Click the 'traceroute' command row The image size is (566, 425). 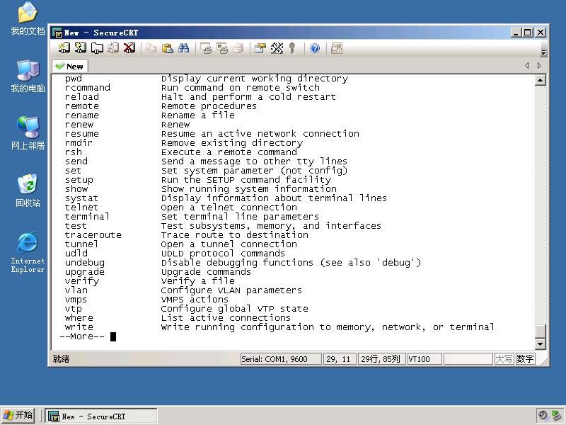pyautogui.click(x=187, y=235)
